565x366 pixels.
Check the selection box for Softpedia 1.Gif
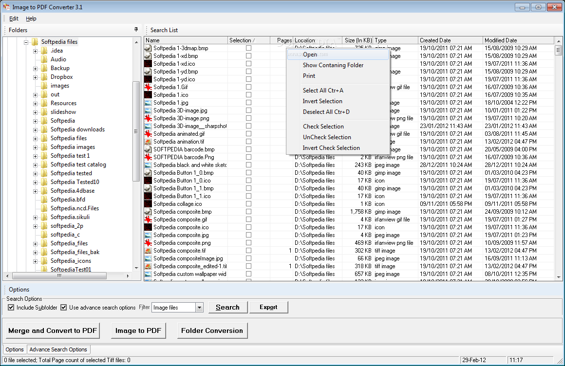point(248,87)
